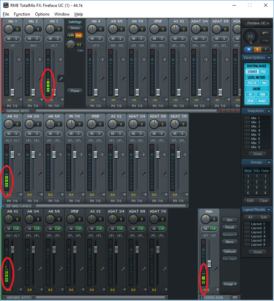Screen dimensions: 274x301
Task: Click the redo arrow icon
Action: click(x=265, y=41)
